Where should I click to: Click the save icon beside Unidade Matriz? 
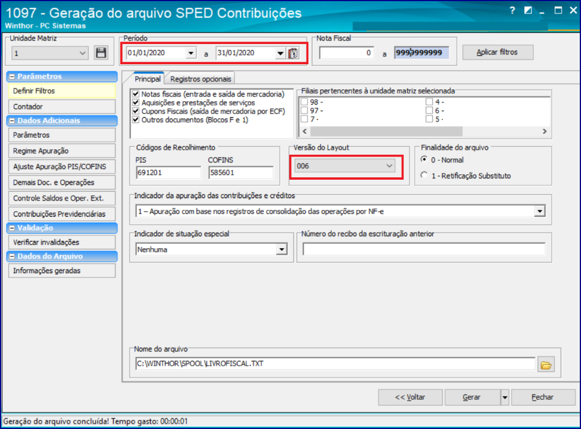(101, 53)
